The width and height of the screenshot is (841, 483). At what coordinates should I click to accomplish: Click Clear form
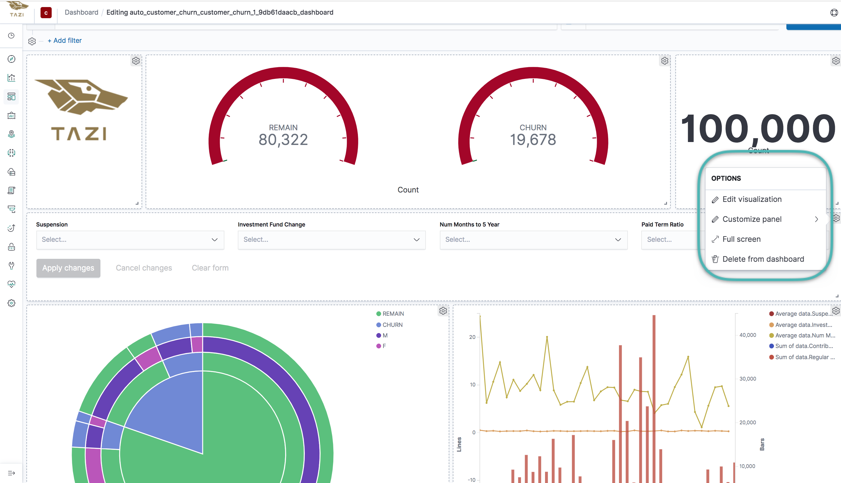tap(210, 268)
